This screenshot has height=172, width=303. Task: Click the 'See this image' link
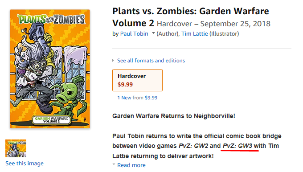click(25, 163)
